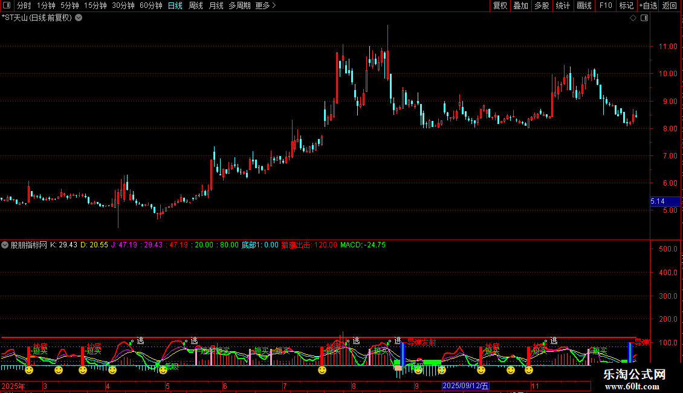This screenshot has width=683, height=393.
Task: Click the D: 20.55 indicator value
Action: pos(94,245)
